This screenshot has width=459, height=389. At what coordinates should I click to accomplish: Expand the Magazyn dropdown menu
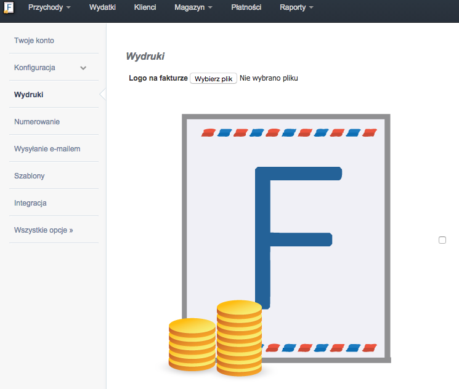pos(193,7)
